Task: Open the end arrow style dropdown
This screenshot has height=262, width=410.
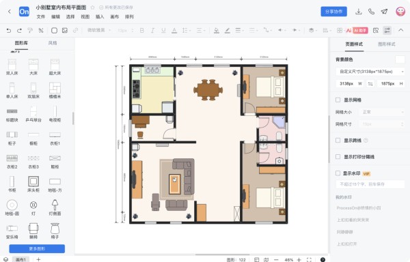Action: pyautogui.click(x=296, y=31)
